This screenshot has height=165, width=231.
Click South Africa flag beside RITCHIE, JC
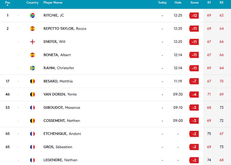(x=32, y=16)
